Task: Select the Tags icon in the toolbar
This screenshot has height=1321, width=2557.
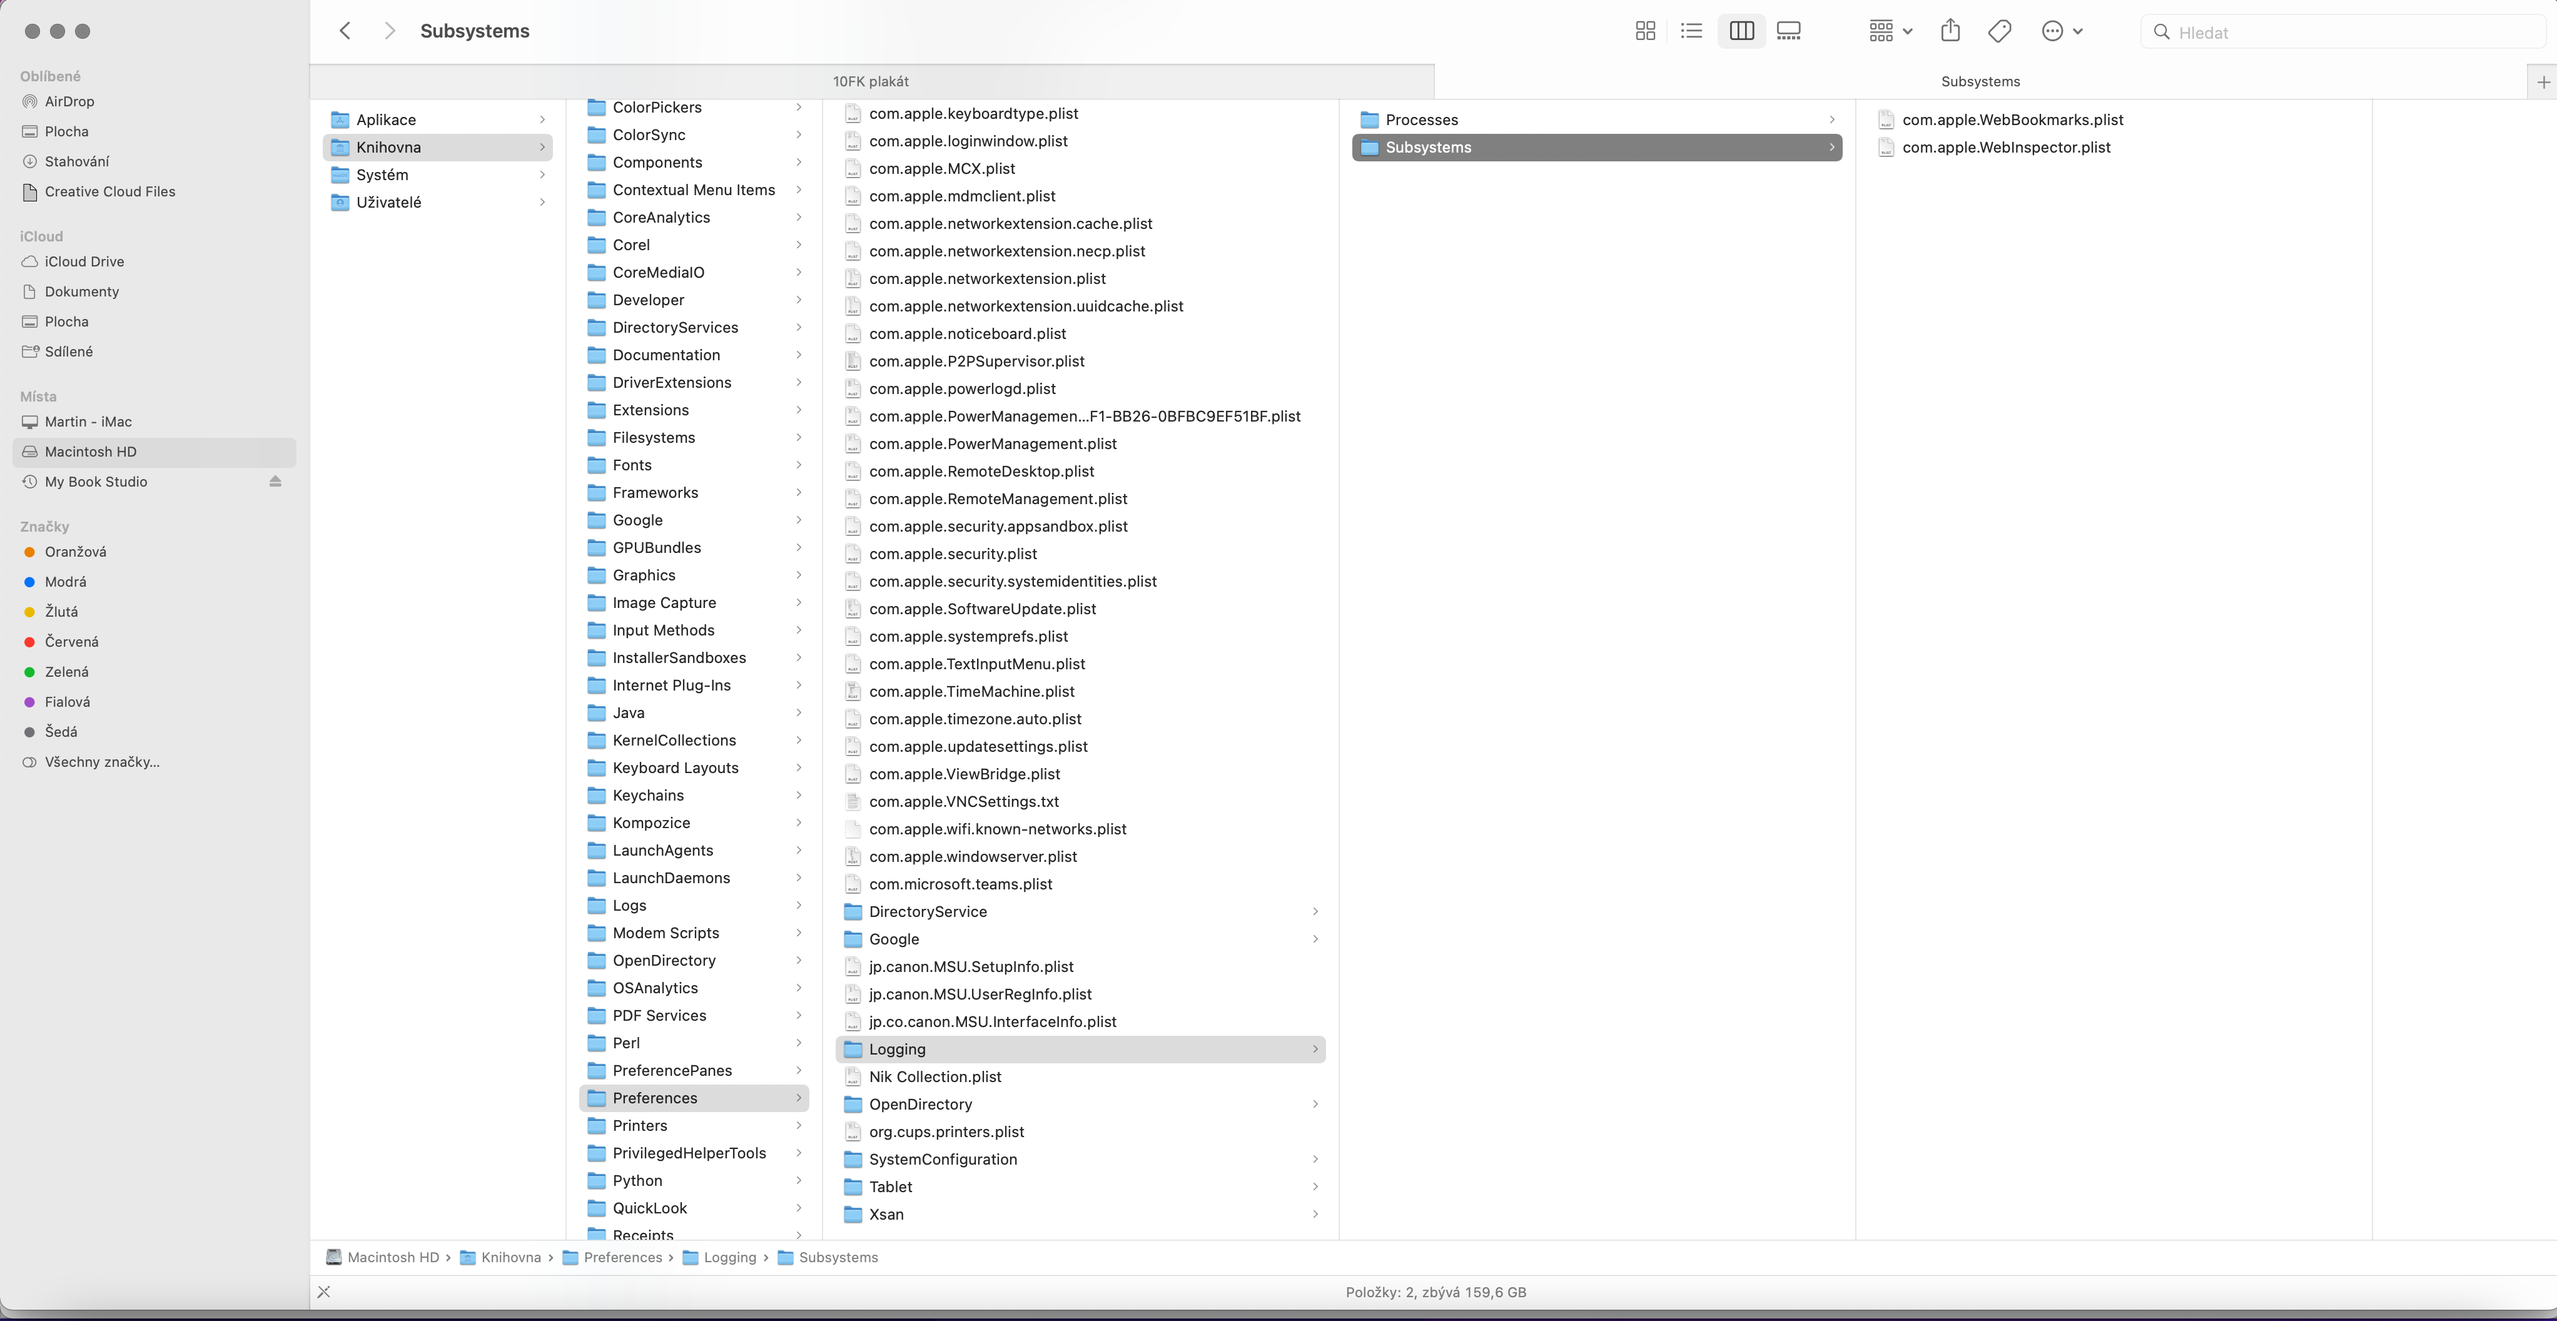Action: pos(1998,31)
